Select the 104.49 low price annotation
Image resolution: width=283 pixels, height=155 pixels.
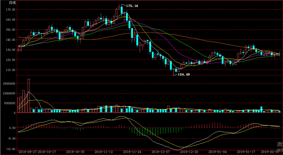(x=184, y=74)
